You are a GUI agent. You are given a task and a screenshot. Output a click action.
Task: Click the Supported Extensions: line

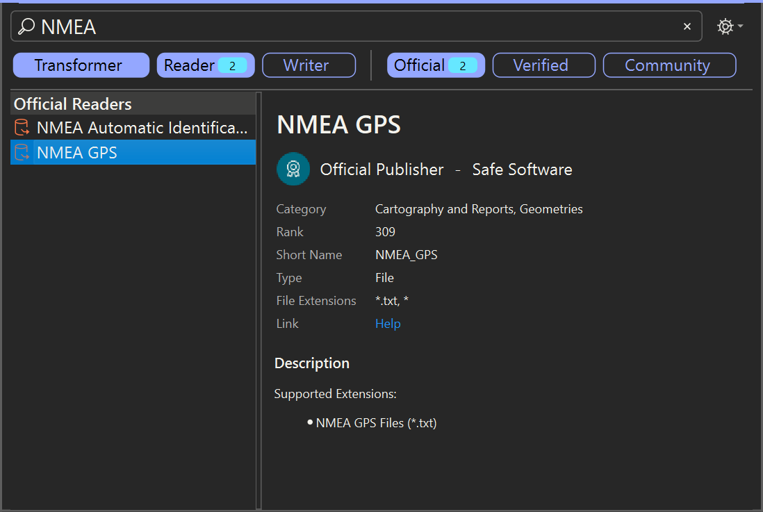coord(335,394)
